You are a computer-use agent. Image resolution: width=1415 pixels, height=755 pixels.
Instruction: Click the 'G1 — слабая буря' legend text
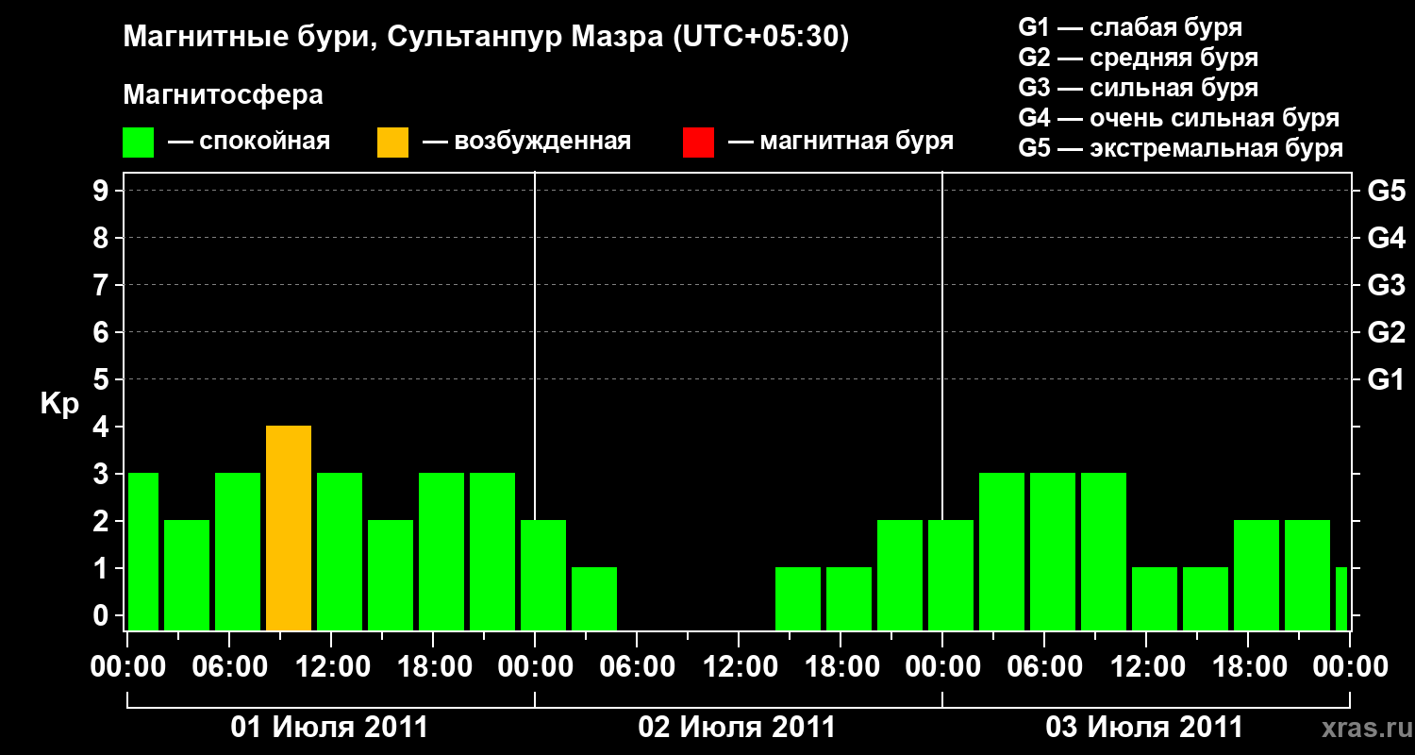point(1130,27)
